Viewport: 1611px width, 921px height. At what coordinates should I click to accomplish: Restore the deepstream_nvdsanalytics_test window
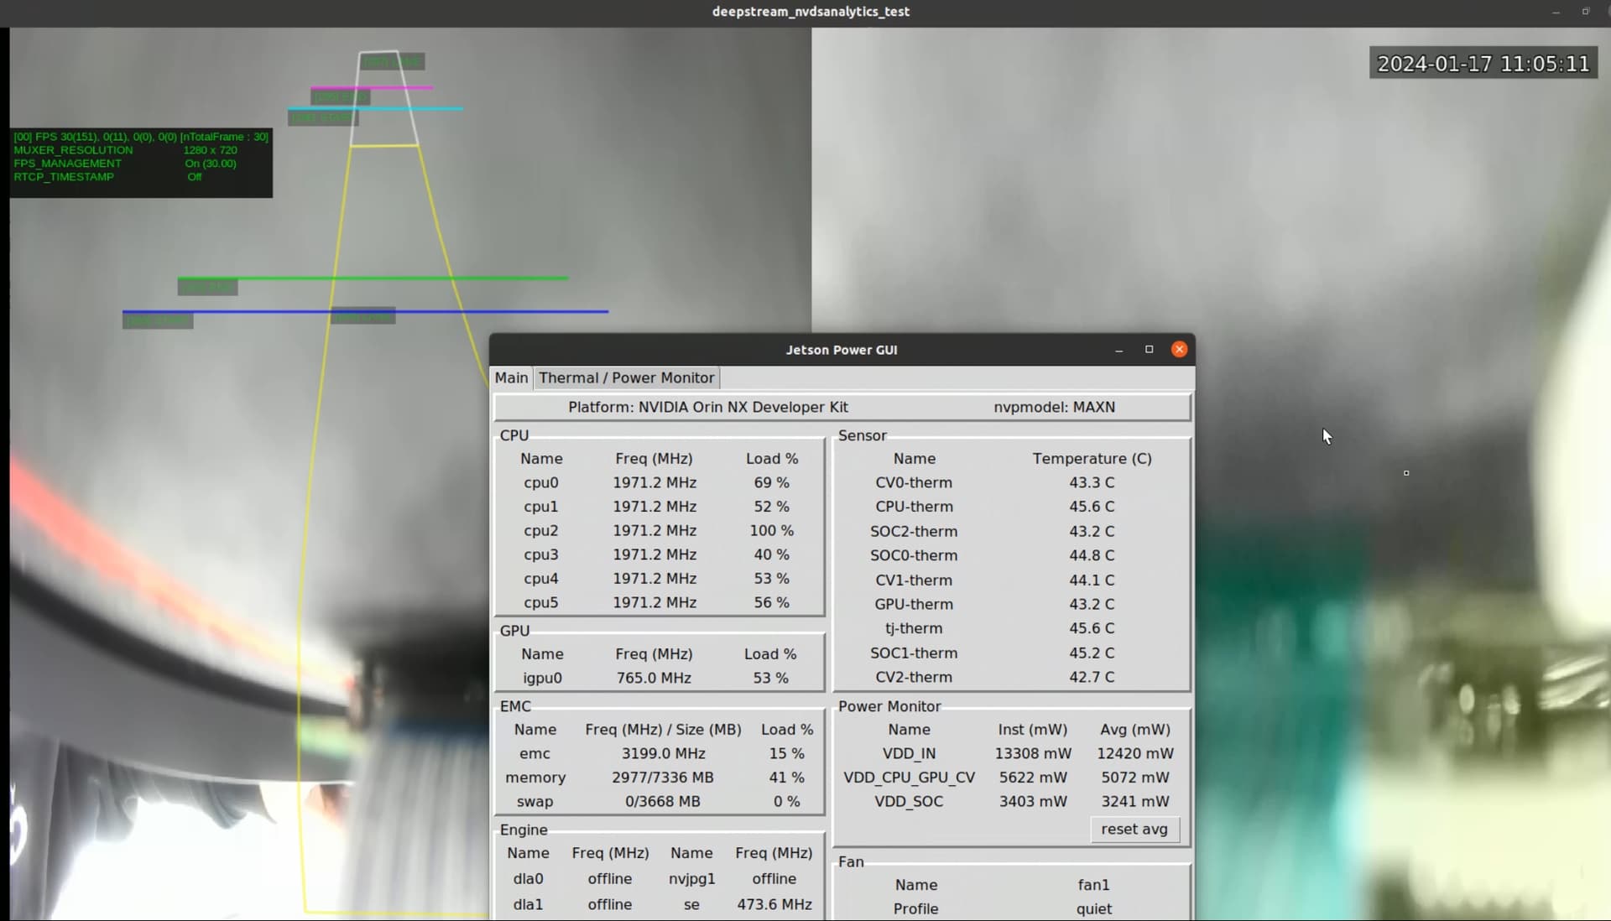[x=1586, y=11]
